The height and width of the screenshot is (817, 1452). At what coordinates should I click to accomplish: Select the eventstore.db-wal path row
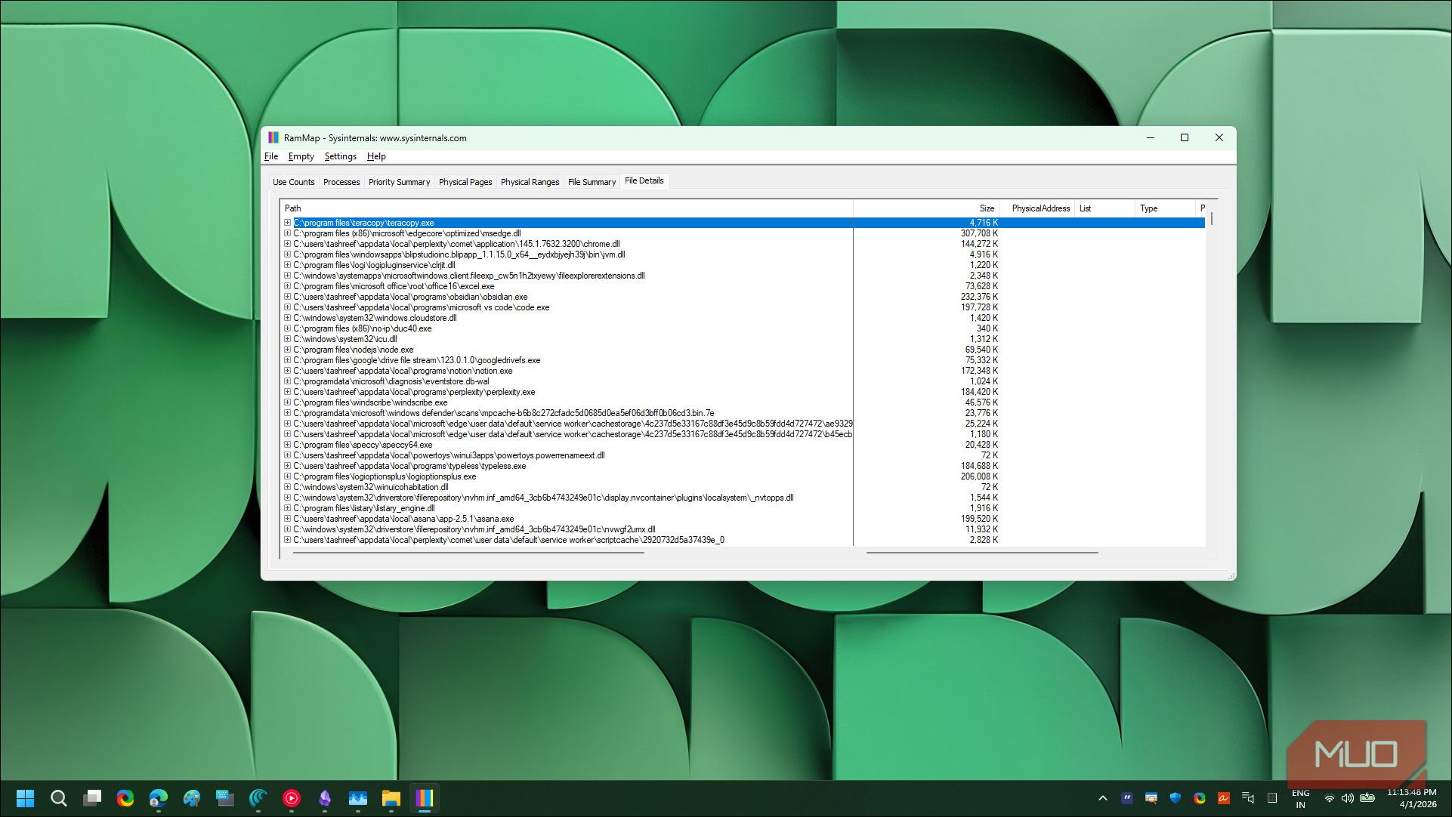pos(391,381)
